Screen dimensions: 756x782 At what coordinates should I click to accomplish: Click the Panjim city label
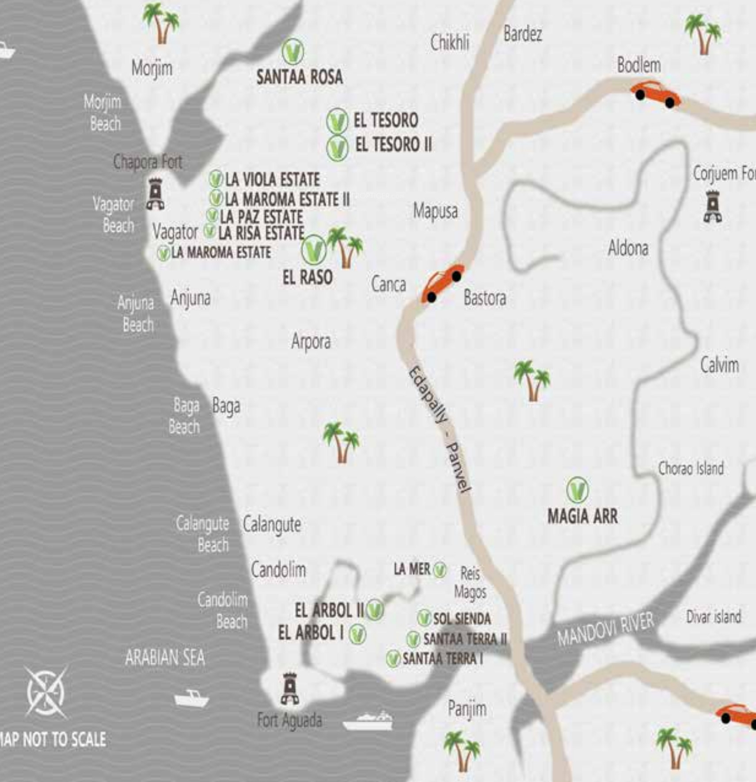[x=467, y=709]
